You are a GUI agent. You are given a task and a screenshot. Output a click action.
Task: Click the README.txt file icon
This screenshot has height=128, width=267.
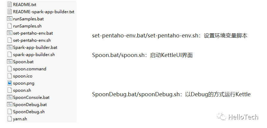point(9,5)
